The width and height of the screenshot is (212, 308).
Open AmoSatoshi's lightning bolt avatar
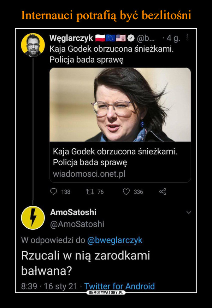pos(33,218)
